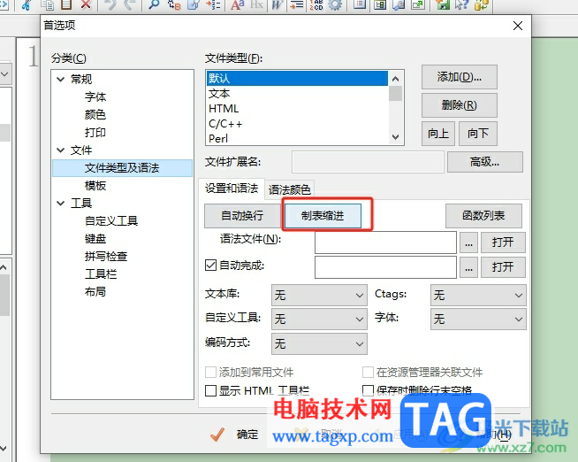Switch to the 设置和语法 tab
The width and height of the screenshot is (578, 462).
click(x=232, y=189)
